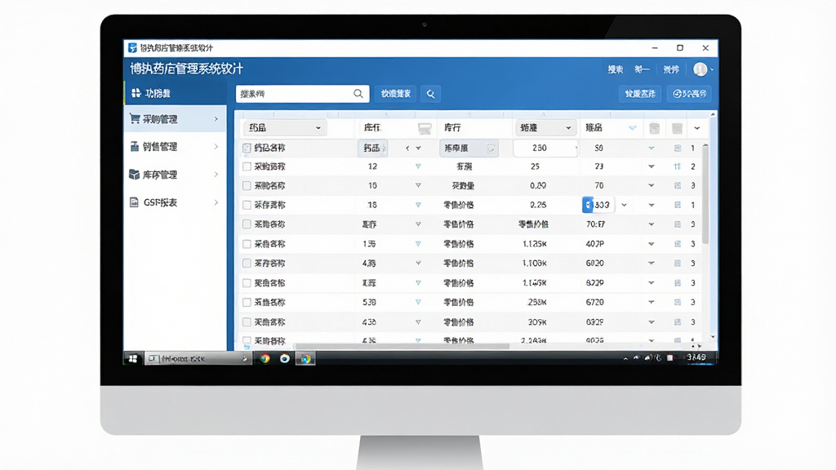836x470 pixels.
Task: Expand the chevron at the header's far right
Action: tap(697, 128)
